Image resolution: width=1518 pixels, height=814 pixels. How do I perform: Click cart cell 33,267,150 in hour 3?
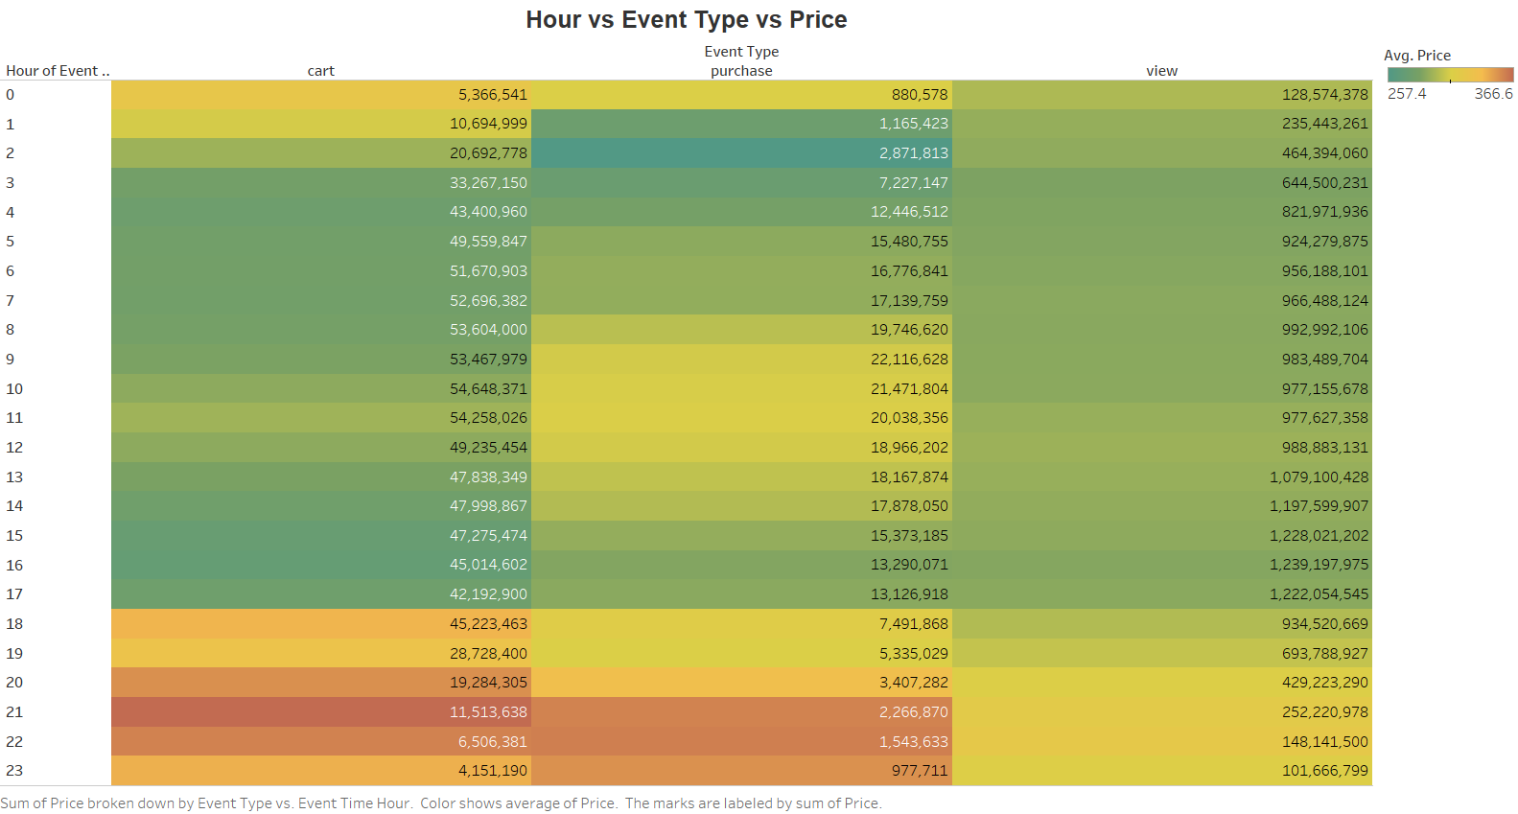pos(321,183)
